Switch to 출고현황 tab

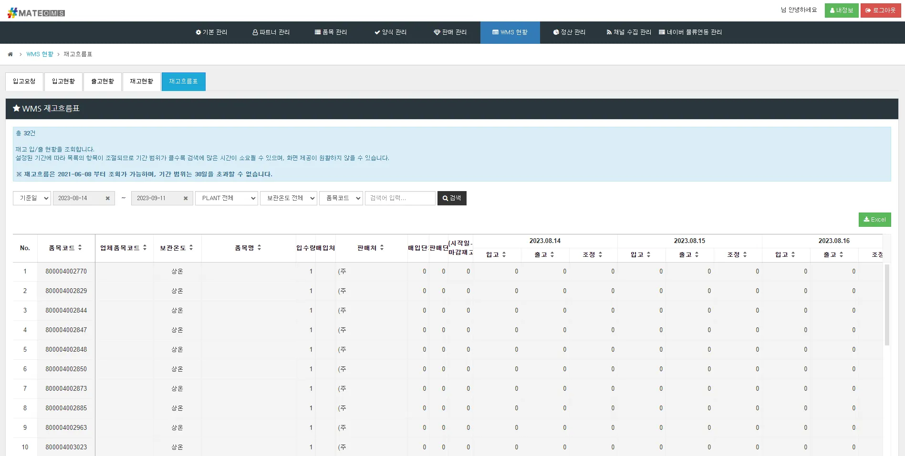[103, 81]
